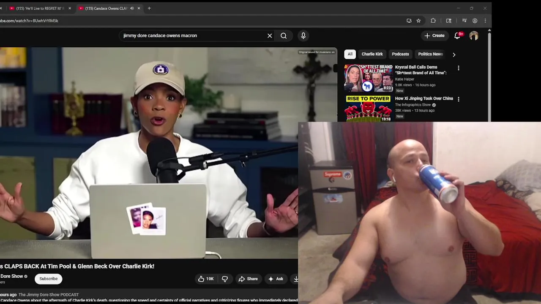
Task: Filter recommendations by Charlie Kirk chip
Action: 372,54
